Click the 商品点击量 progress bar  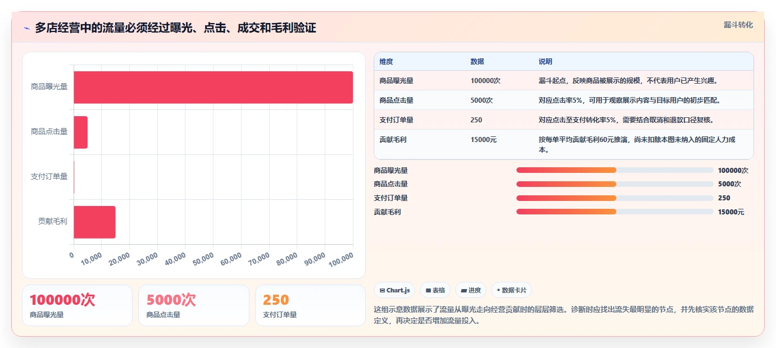pos(615,184)
